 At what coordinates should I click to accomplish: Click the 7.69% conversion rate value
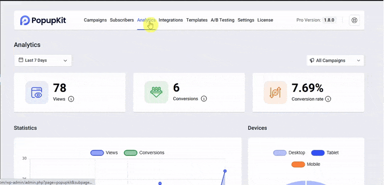point(307,88)
